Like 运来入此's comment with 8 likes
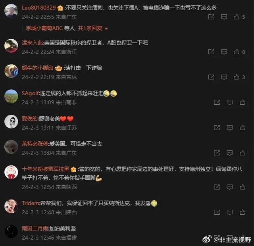254x246 pixels. tap(237, 52)
